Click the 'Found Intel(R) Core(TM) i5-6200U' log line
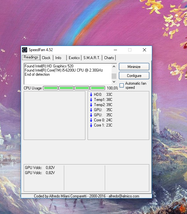Viewport: 187px width, 214px height. (64, 70)
